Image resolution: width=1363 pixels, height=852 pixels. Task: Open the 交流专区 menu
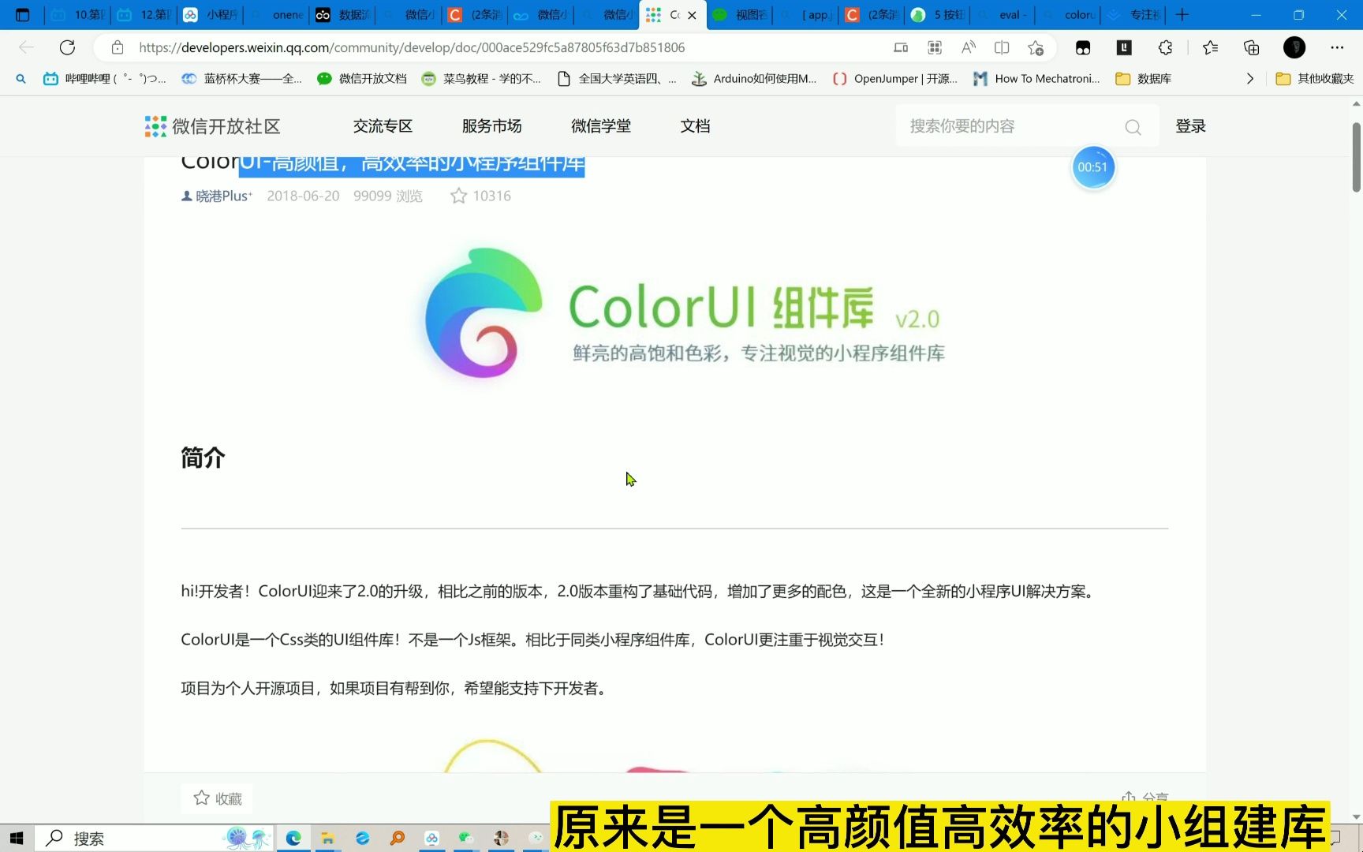coord(383,126)
